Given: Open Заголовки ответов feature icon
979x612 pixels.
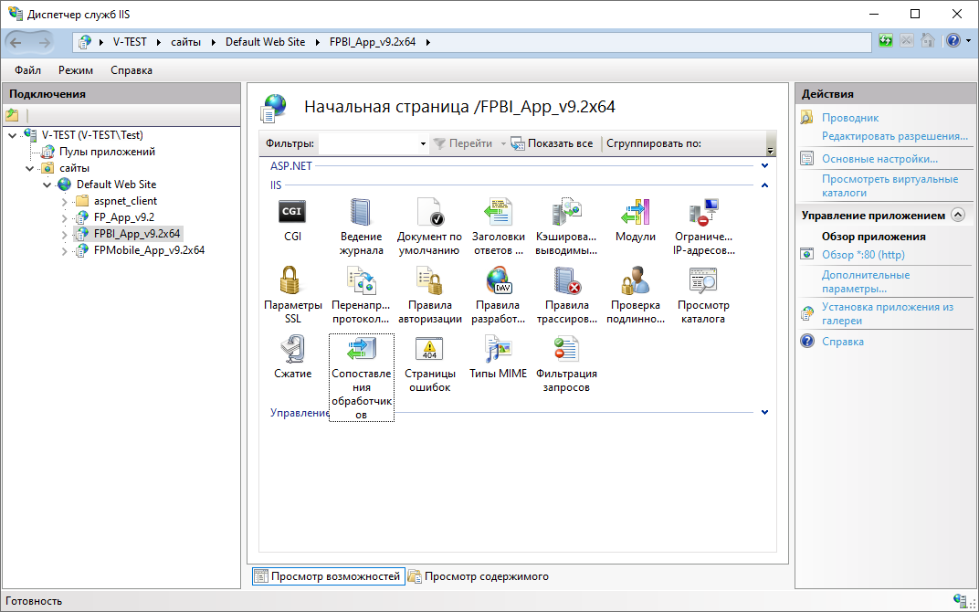Looking at the screenshot, I should 499,212.
